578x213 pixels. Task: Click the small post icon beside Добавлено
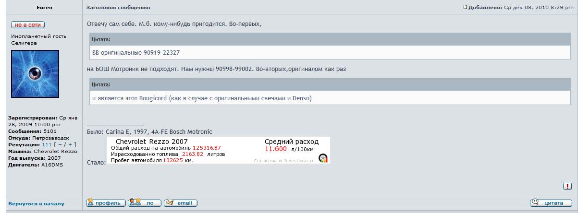coord(465,7)
